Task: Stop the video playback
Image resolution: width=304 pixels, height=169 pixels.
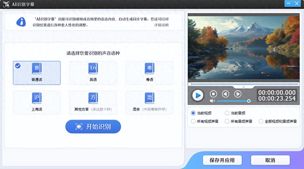Action: [213, 94]
